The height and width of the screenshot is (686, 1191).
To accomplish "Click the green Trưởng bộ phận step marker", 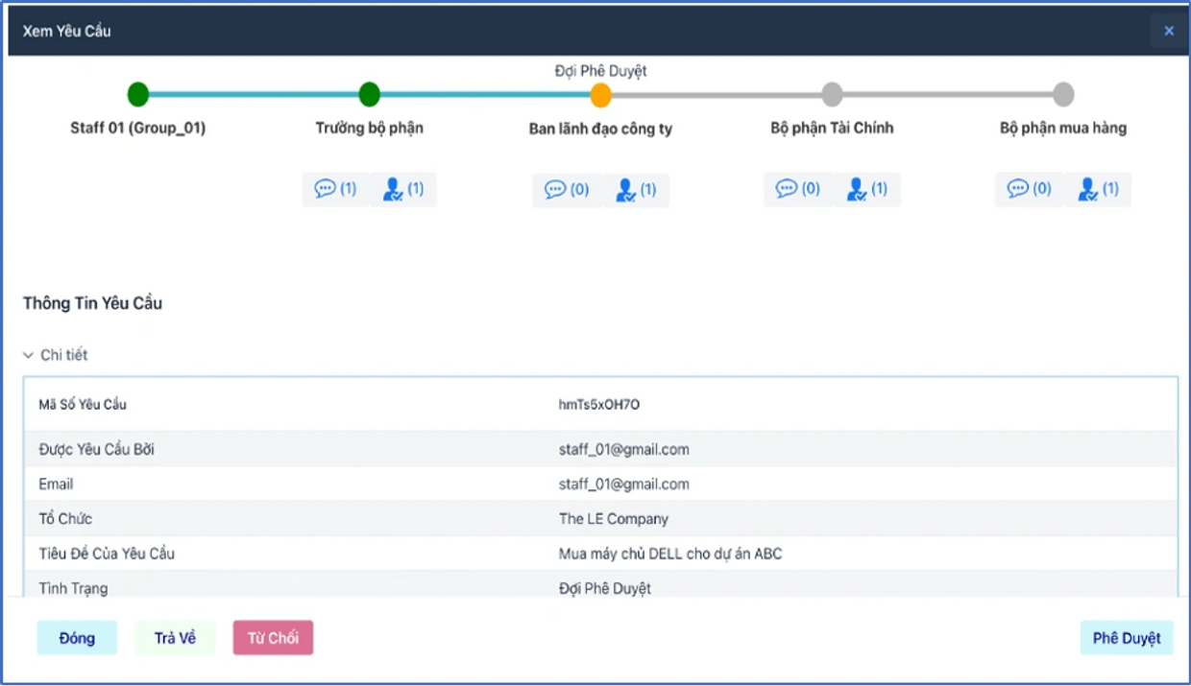I will click(370, 94).
